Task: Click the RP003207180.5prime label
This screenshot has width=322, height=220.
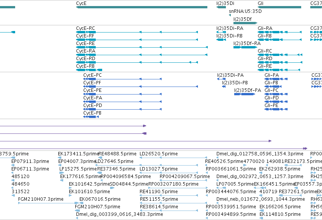Action: [x=174, y=184]
